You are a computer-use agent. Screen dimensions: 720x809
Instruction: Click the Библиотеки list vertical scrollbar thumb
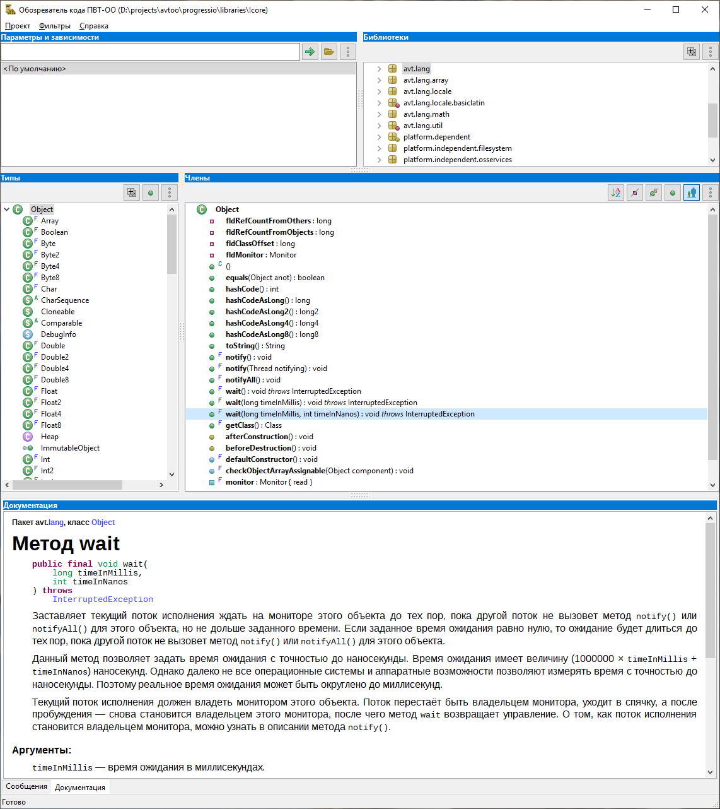point(713,121)
